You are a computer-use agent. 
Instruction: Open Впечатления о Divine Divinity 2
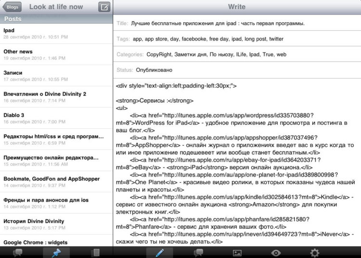click(x=56, y=97)
